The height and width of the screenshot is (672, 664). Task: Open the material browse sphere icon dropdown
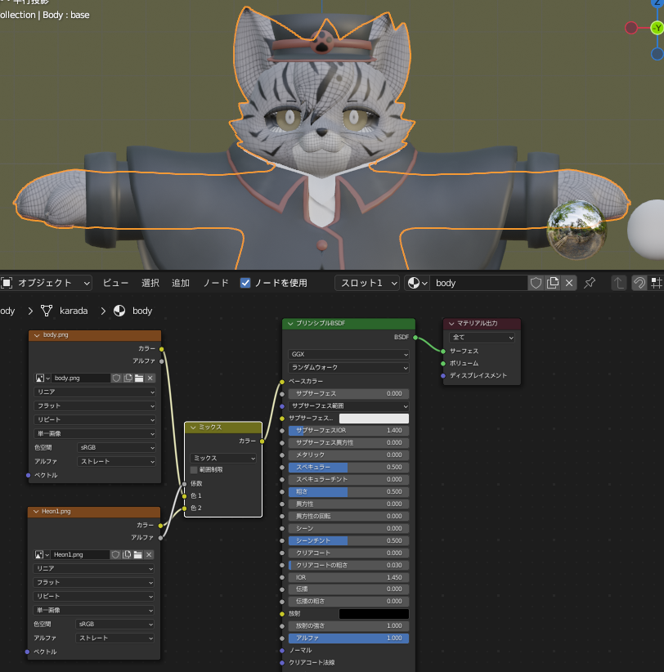coord(417,283)
